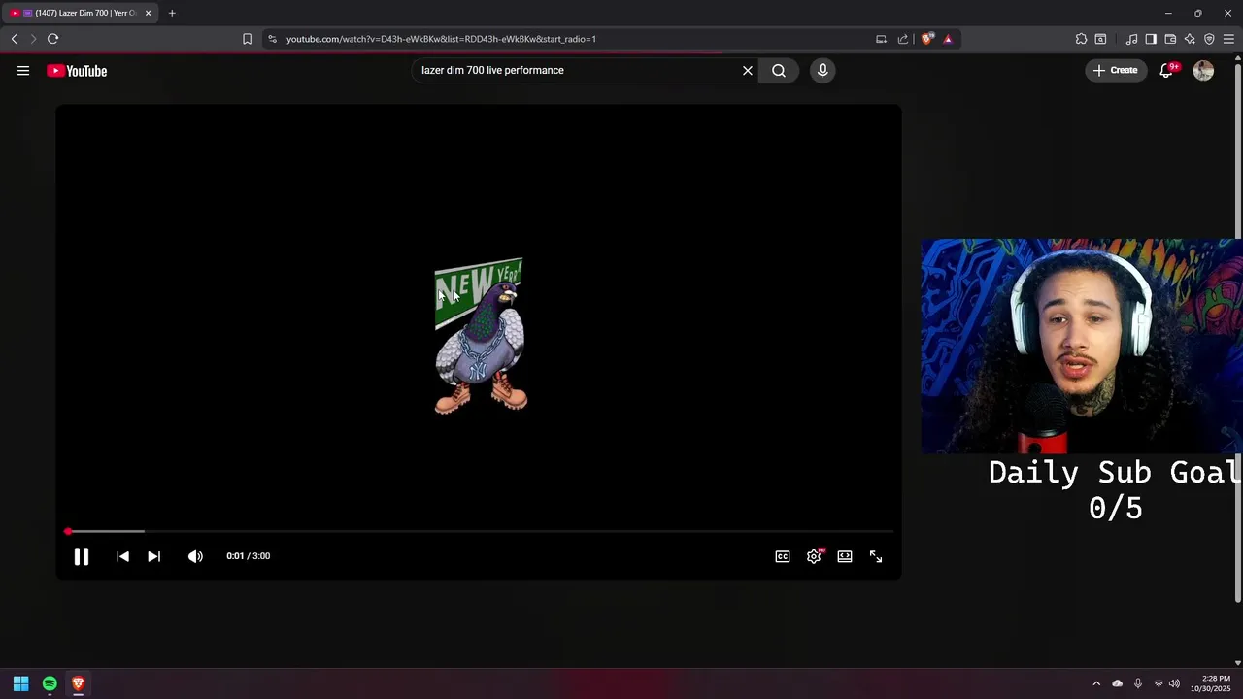Open Brave Rewards triangle icon
This screenshot has height=699, width=1243.
[948, 39]
